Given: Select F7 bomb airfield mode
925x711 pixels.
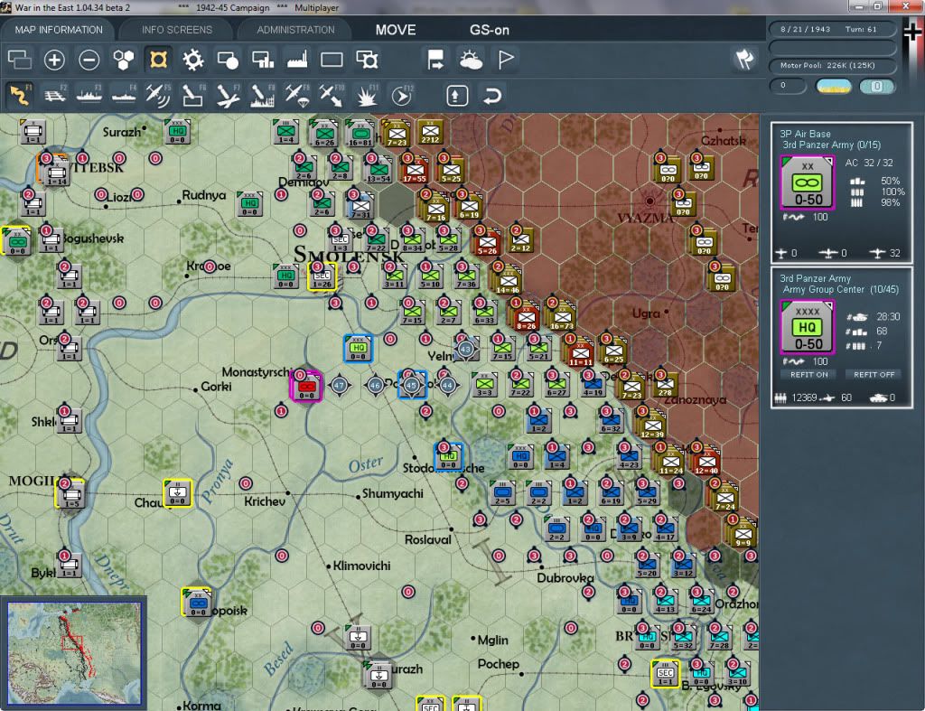Looking at the screenshot, I should point(228,95).
